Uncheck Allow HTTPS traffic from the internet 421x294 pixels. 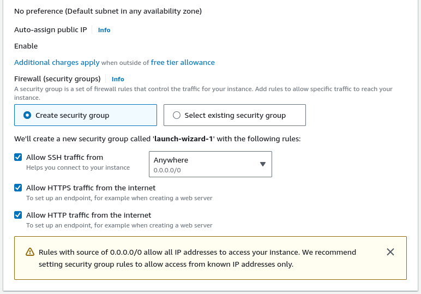pyautogui.click(x=18, y=188)
